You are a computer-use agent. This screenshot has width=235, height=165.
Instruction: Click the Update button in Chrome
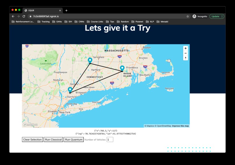(x=217, y=17)
